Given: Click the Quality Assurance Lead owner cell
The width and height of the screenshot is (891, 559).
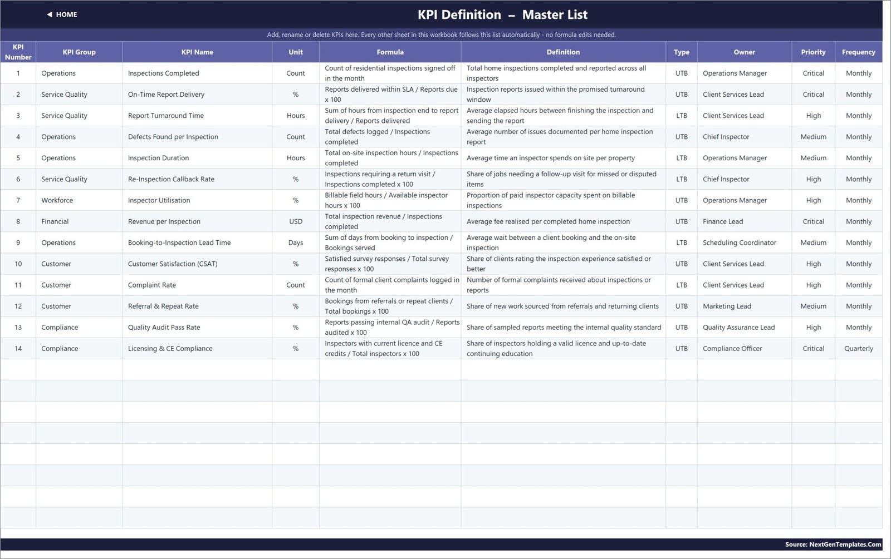Looking at the screenshot, I should tap(745, 327).
